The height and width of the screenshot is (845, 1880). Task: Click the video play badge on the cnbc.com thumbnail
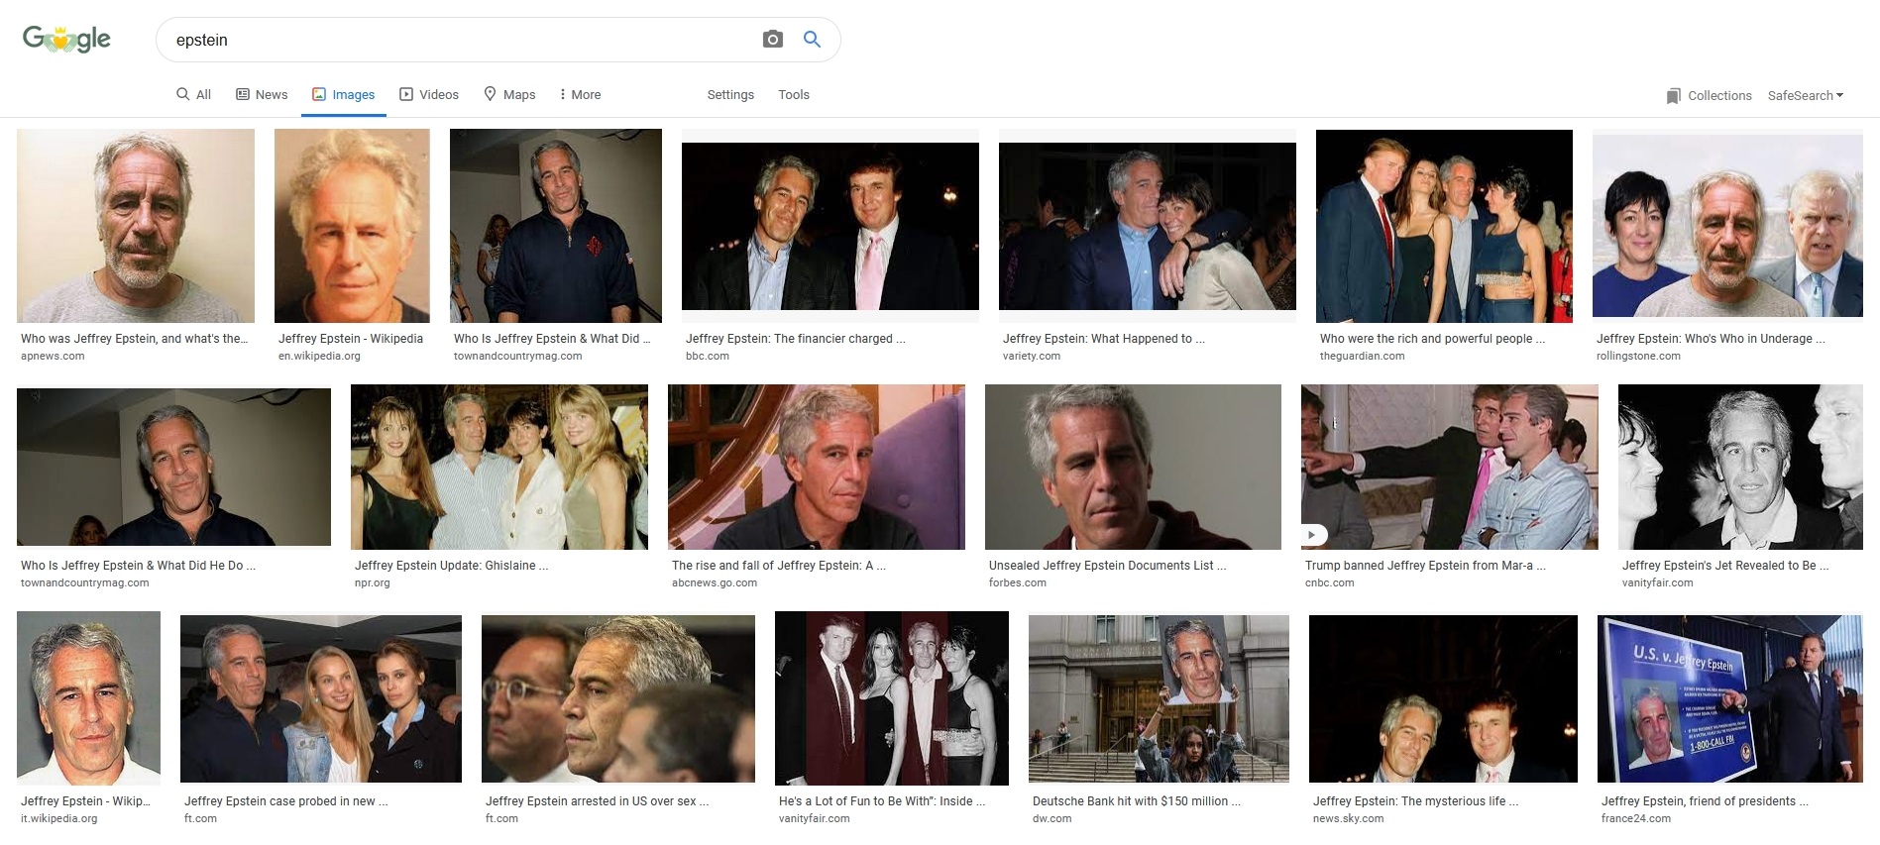[x=1312, y=535]
